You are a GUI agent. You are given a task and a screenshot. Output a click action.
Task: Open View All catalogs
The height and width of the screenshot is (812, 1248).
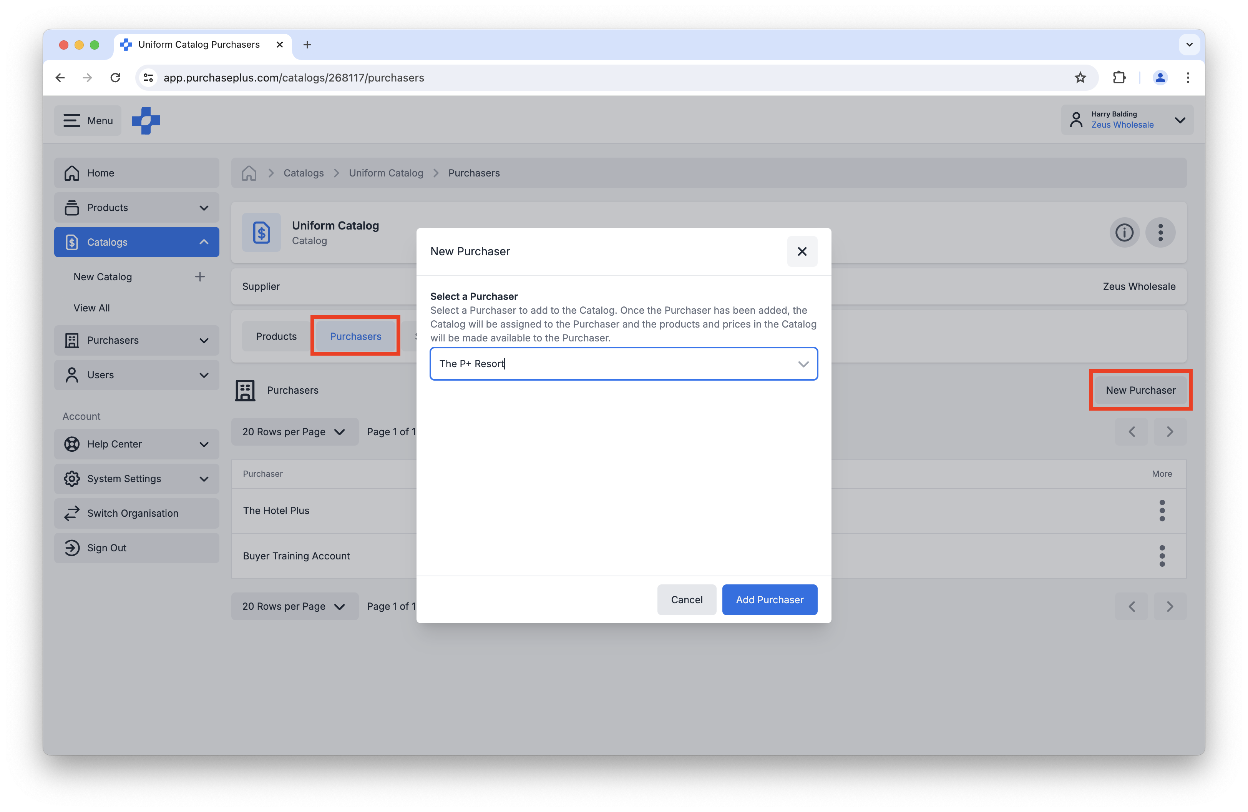coord(92,308)
